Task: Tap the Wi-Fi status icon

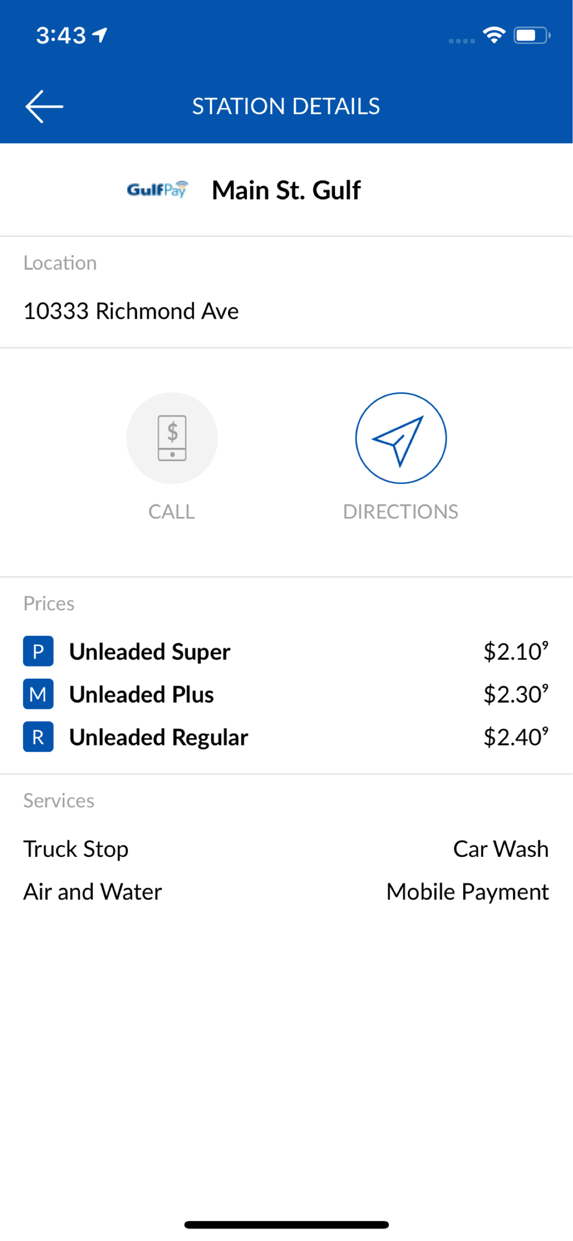Action: click(494, 35)
